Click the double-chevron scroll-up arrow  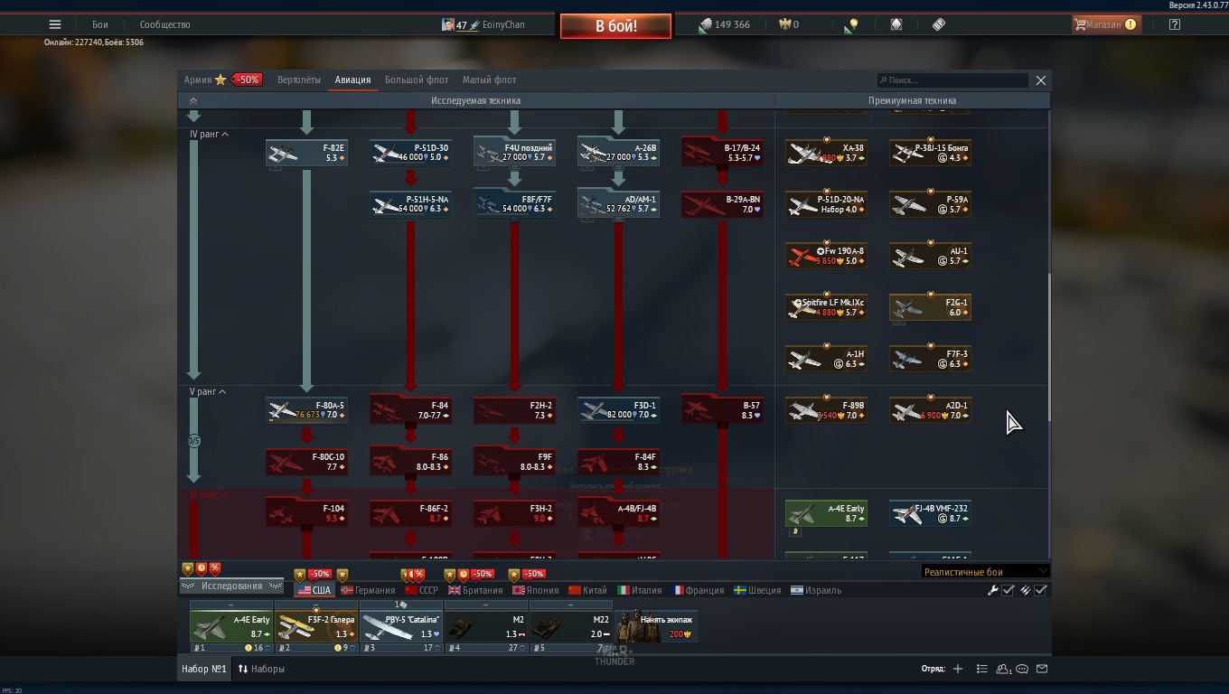pyautogui.click(x=192, y=100)
